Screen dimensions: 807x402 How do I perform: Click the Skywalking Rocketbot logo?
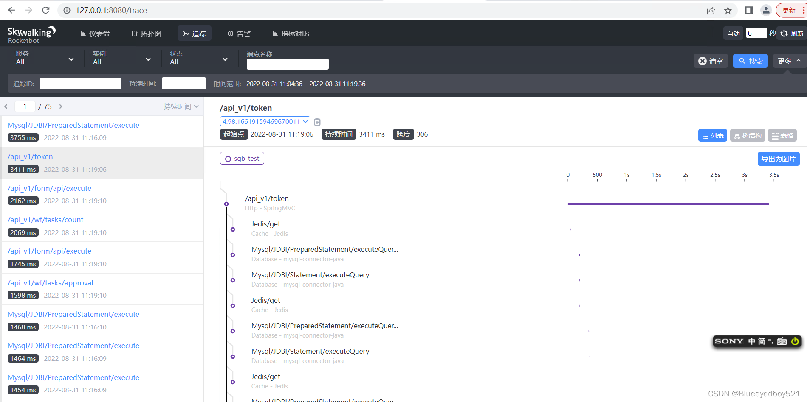(x=31, y=35)
